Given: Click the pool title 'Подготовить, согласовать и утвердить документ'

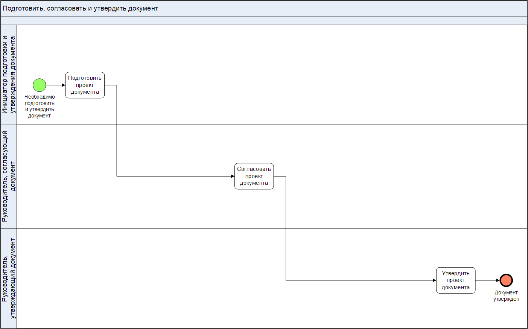Looking at the screenshot, I should (x=81, y=8).
